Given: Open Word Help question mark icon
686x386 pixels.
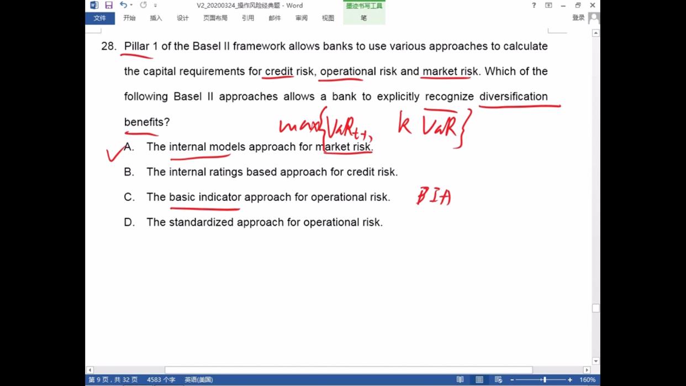Looking at the screenshot, I should click(534, 6).
